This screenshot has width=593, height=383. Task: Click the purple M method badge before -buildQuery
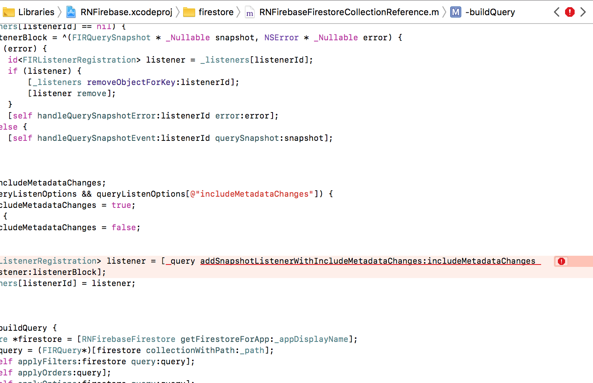coord(455,12)
